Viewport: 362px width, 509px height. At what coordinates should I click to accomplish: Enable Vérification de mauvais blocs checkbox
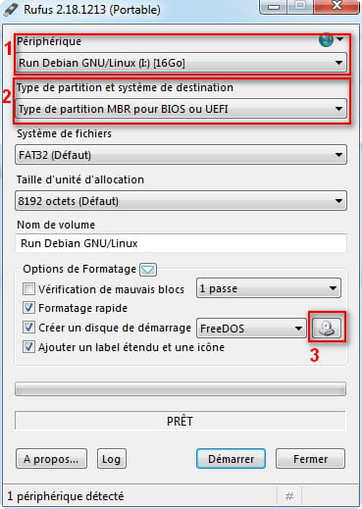(x=28, y=289)
